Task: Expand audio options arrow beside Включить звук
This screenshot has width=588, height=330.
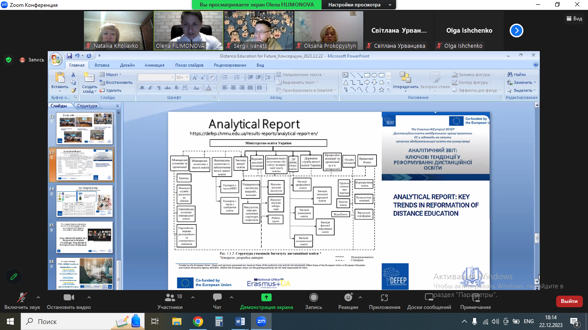Action: (x=38, y=297)
